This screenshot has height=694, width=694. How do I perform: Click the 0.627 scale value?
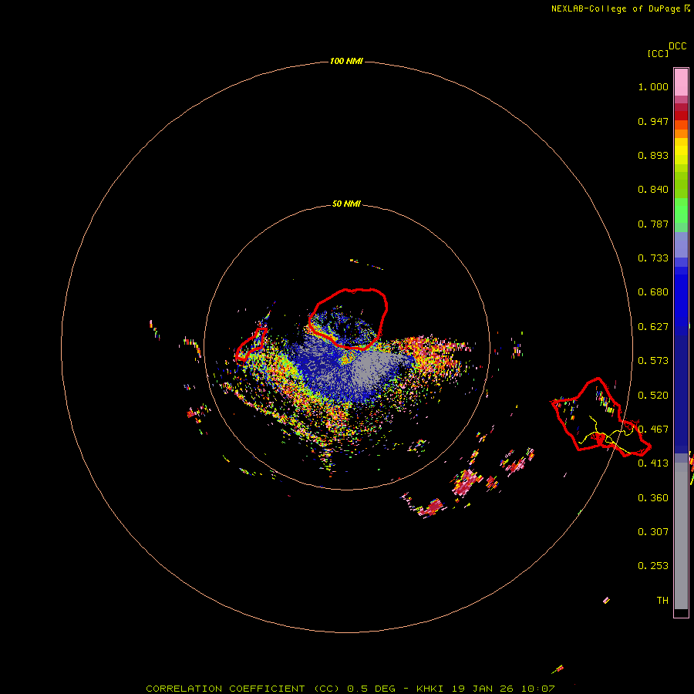click(x=653, y=327)
